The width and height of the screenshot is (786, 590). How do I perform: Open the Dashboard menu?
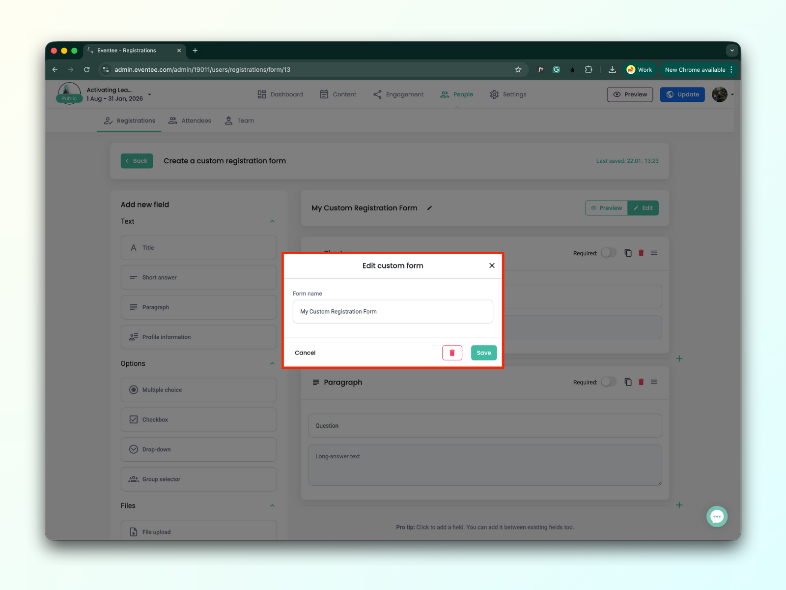pyautogui.click(x=280, y=94)
